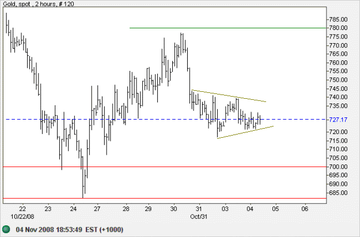Click price axis label 775.00

coord(338,37)
